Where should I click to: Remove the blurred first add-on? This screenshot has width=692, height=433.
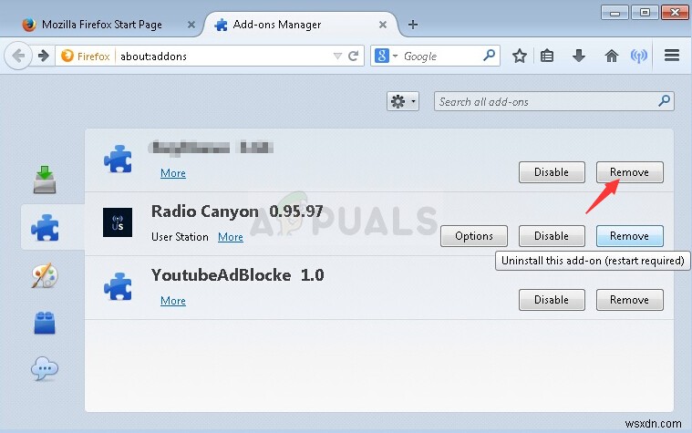click(x=629, y=172)
